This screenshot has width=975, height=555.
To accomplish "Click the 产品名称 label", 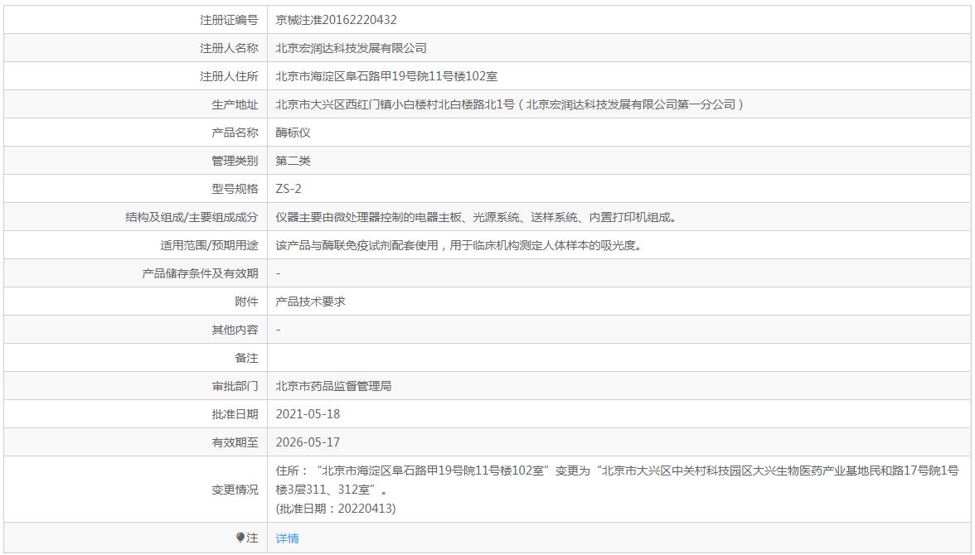I will point(235,133).
